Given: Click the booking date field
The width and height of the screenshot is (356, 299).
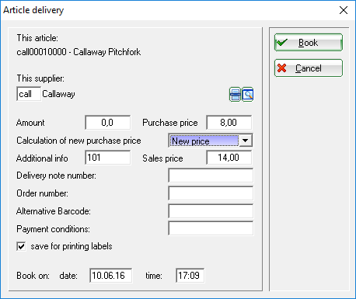Looking at the screenshot, I should tap(111, 276).
